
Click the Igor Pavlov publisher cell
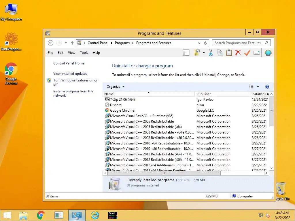(x=205, y=99)
